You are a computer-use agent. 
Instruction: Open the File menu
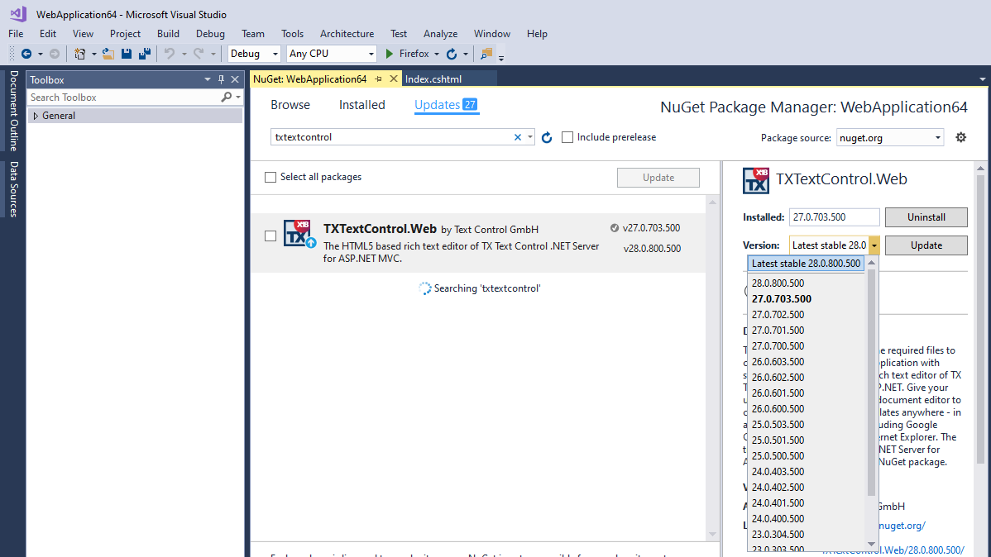16,34
